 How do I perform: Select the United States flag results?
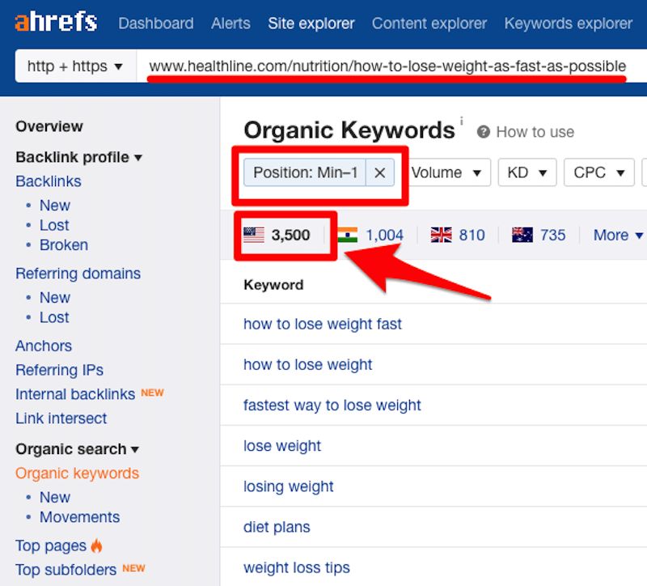[277, 235]
